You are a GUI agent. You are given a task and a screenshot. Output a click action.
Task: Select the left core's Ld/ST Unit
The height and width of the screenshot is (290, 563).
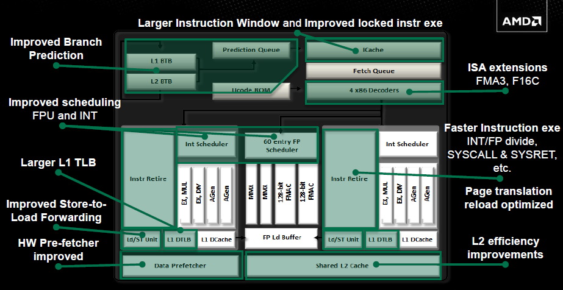(142, 239)
